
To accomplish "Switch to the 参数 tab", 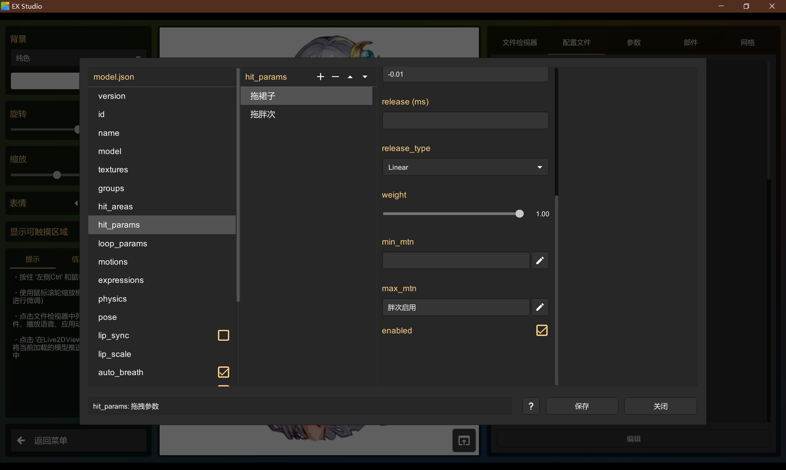I will pyautogui.click(x=634, y=43).
